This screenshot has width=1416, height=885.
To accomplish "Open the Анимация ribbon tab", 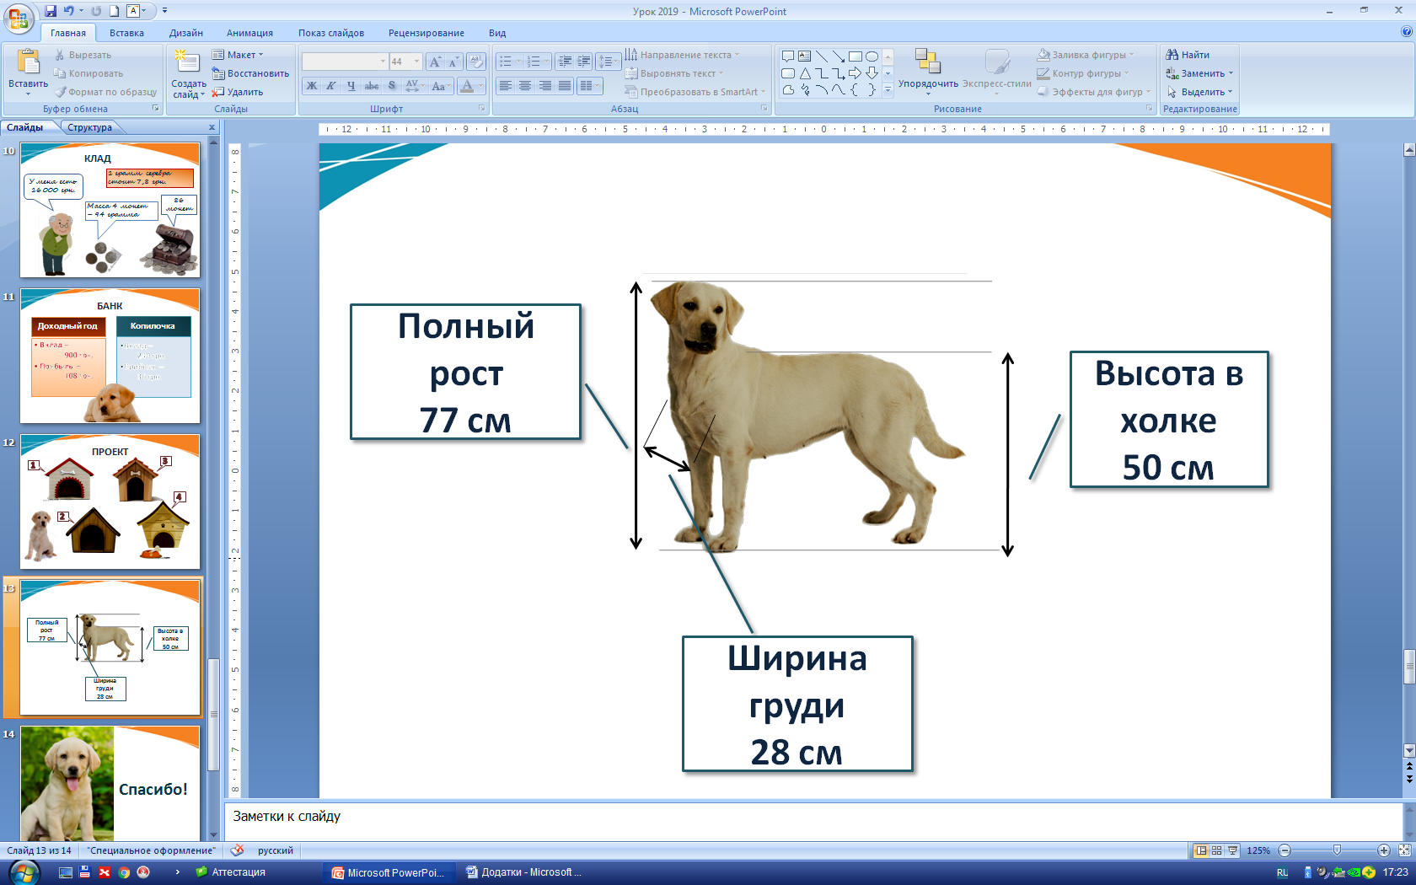I will tap(249, 33).
